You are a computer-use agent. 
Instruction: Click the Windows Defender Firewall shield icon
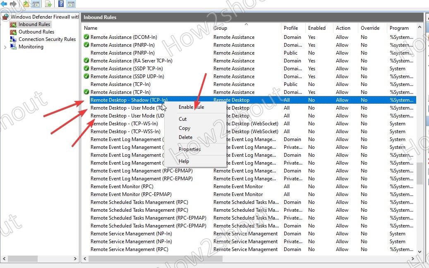[5, 17]
